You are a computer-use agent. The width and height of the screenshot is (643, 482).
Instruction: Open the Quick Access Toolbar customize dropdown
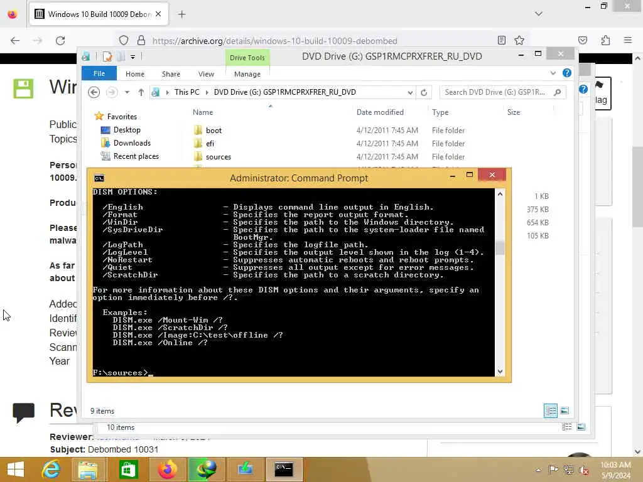click(x=133, y=57)
